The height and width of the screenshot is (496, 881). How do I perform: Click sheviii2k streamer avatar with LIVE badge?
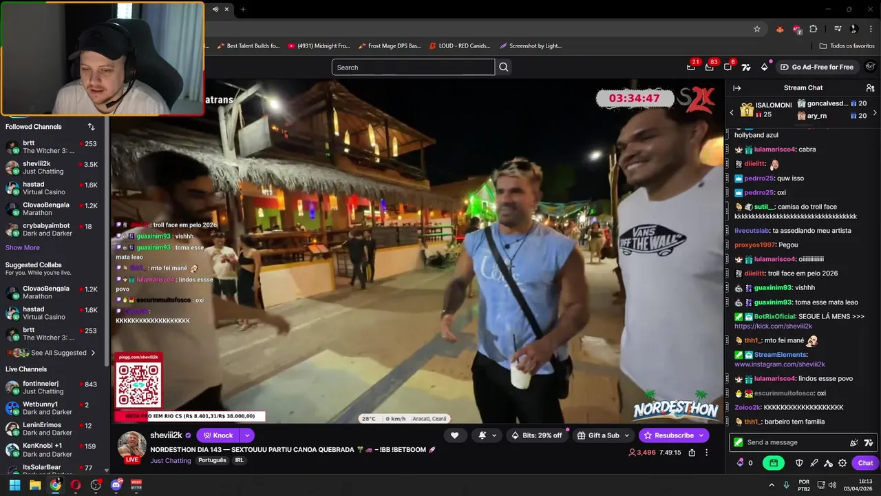click(x=131, y=446)
